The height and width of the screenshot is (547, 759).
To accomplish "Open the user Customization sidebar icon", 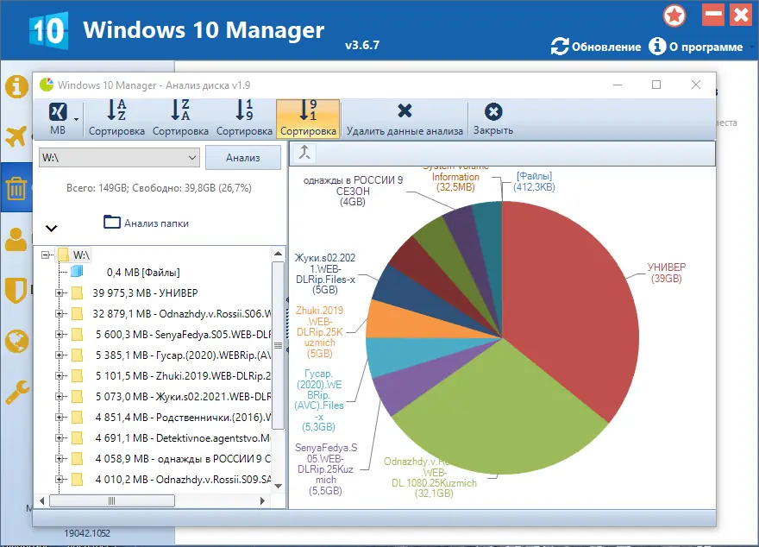I will 16,239.
